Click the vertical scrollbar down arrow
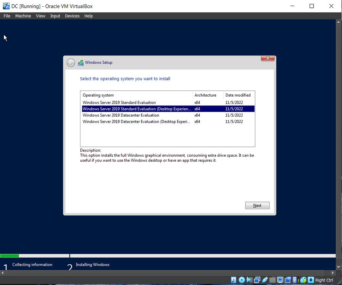 [339, 267]
